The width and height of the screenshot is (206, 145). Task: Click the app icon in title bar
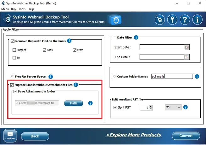(3, 3)
